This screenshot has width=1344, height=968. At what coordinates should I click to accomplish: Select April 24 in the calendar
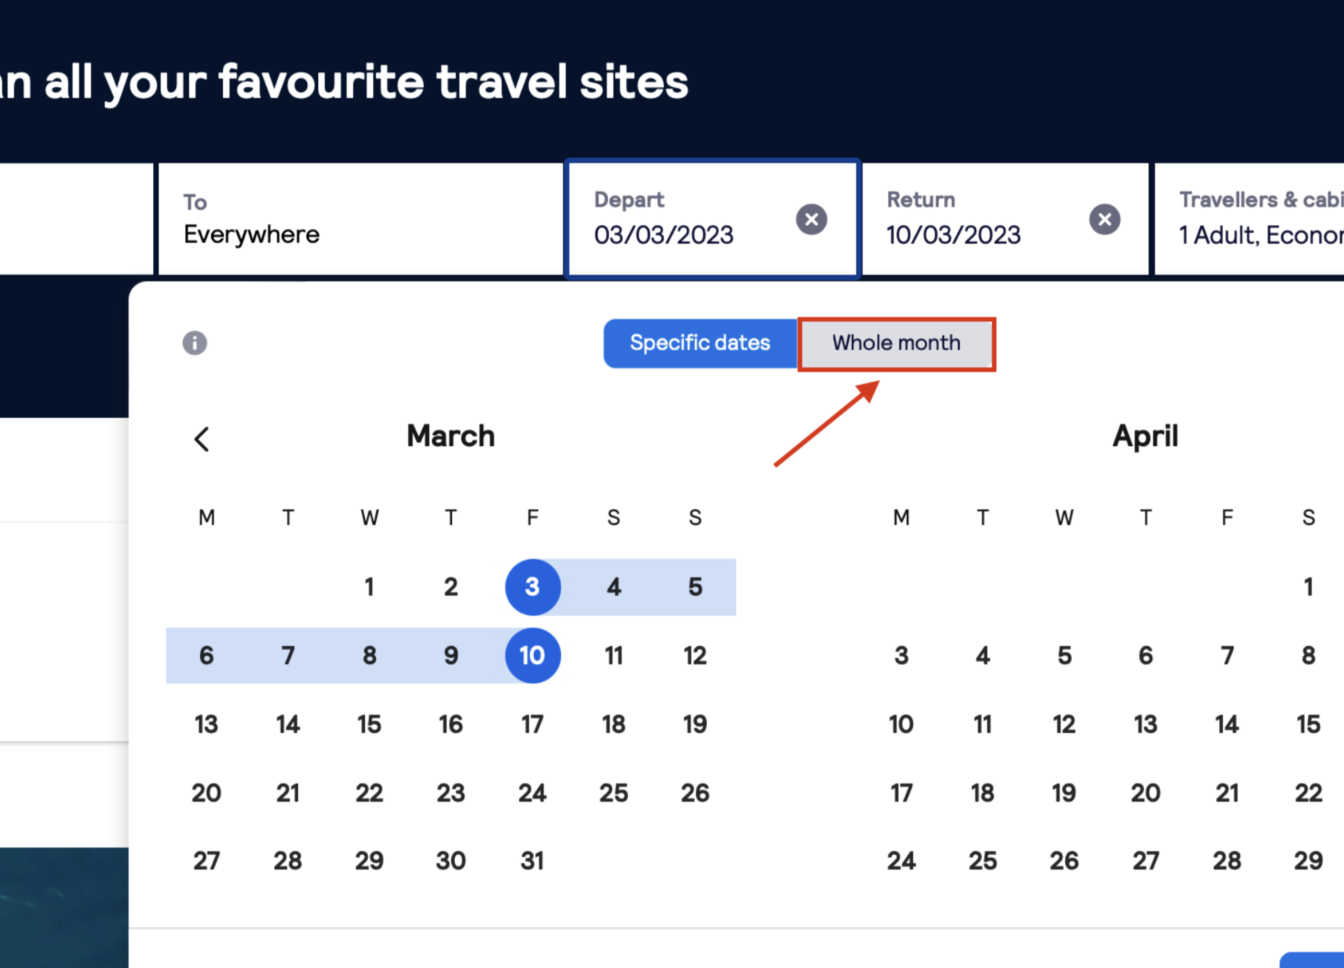pos(901,861)
